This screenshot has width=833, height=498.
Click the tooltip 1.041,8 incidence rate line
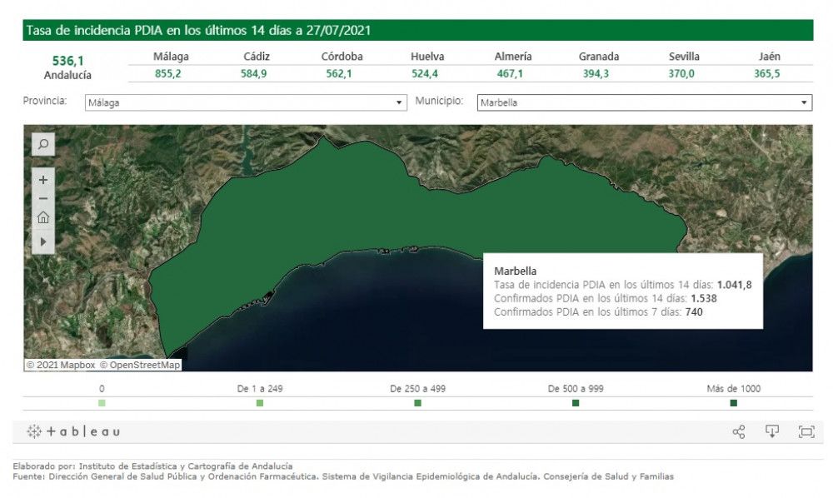(622, 285)
